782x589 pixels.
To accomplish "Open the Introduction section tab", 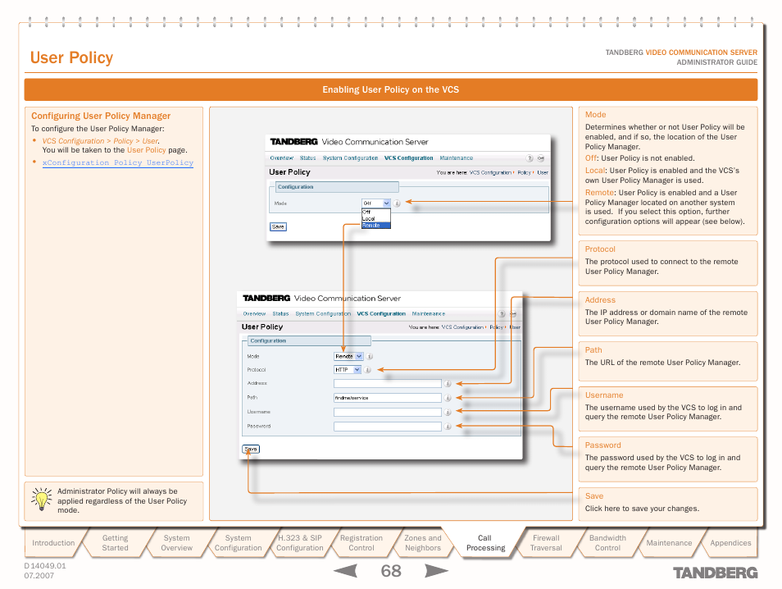I will (53, 542).
